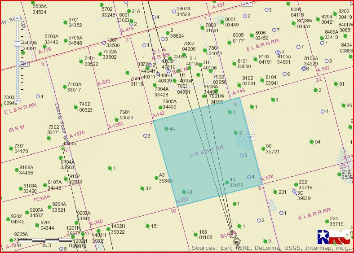Select well symbol for 202 35718
The width and height of the screenshot is (354, 253).
coord(296,185)
